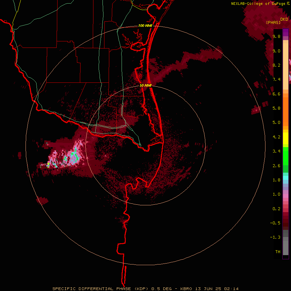Click the TH label on the color scale
291x291 pixels.
point(278,252)
